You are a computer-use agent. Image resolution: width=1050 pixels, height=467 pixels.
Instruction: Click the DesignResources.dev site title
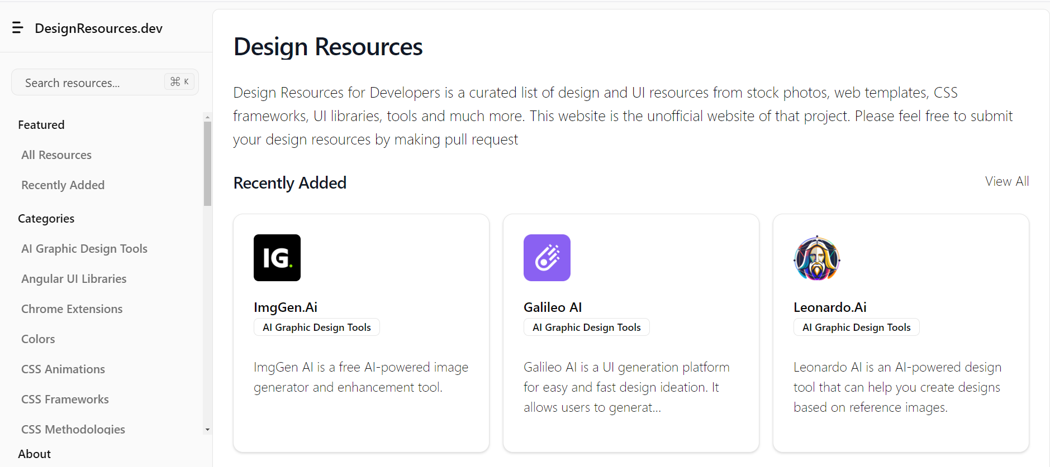pos(98,28)
